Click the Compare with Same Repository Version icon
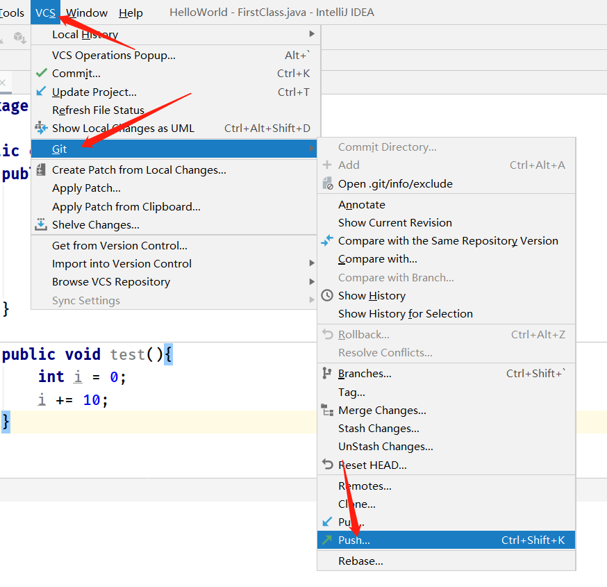The height and width of the screenshot is (587, 607). pyautogui.click(x=327, y=240)
